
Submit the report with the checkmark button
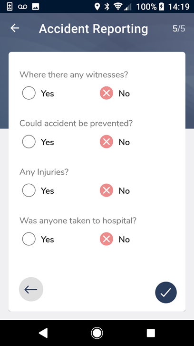click(x=166, y=293)
